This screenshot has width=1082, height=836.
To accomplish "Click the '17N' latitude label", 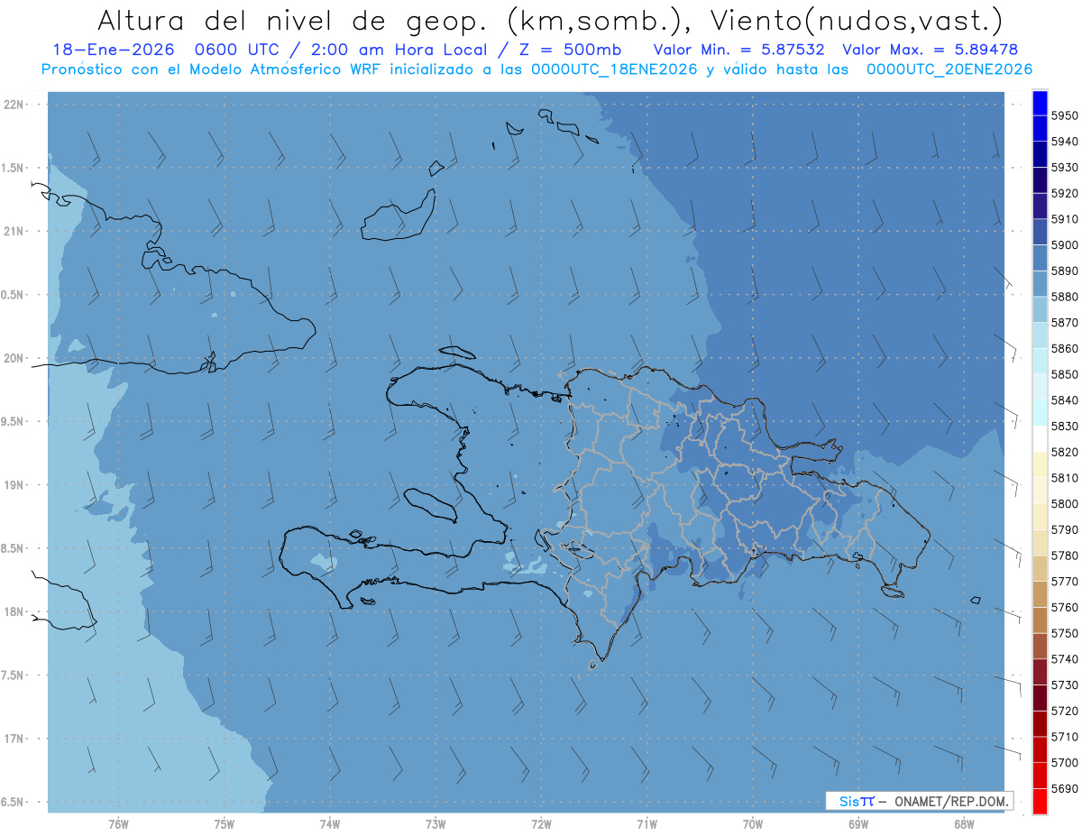I will pos(14,739).
